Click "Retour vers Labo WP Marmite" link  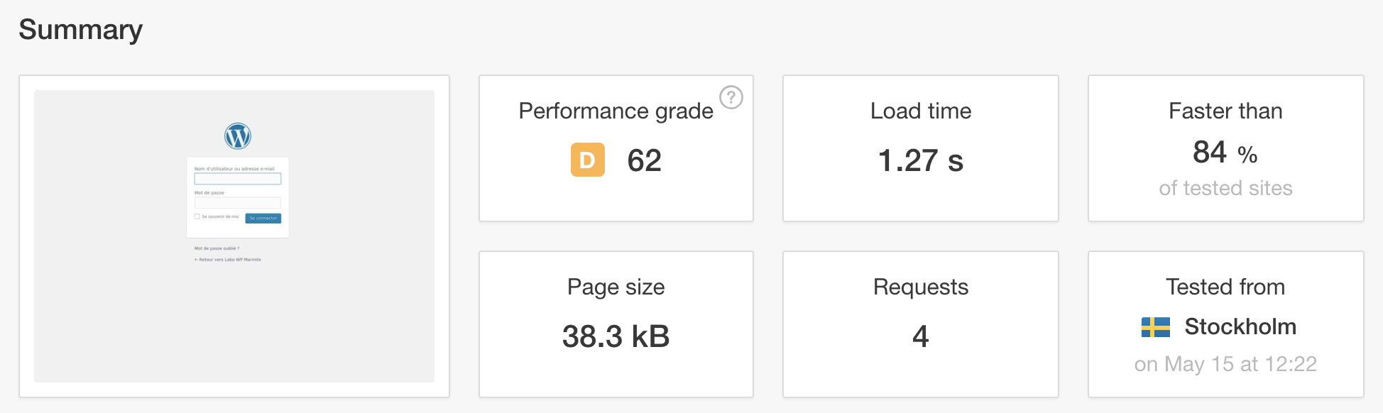[x=229, y=260]
